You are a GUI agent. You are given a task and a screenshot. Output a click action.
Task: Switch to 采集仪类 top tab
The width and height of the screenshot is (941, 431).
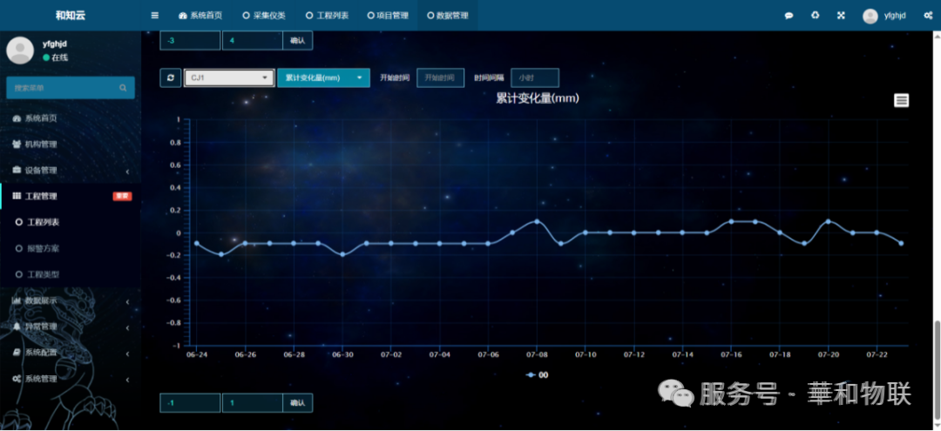pyautogui.click(x=264, y=16)
